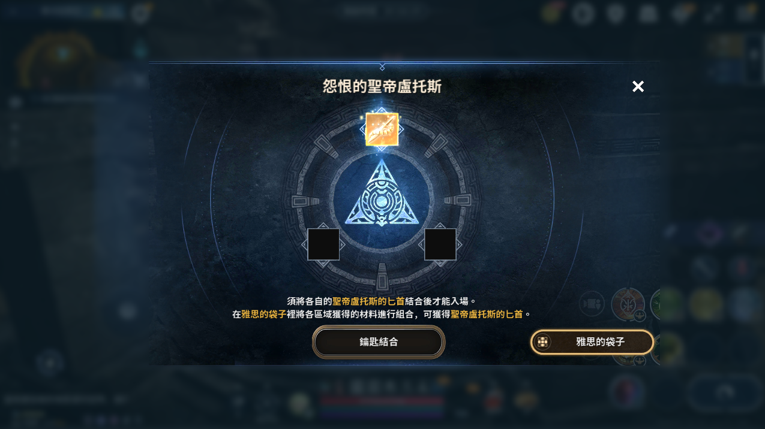Screen dimensions: 765x429
Task: Click the blurred purple ring icon at right
Action: (x=709, y=233)
